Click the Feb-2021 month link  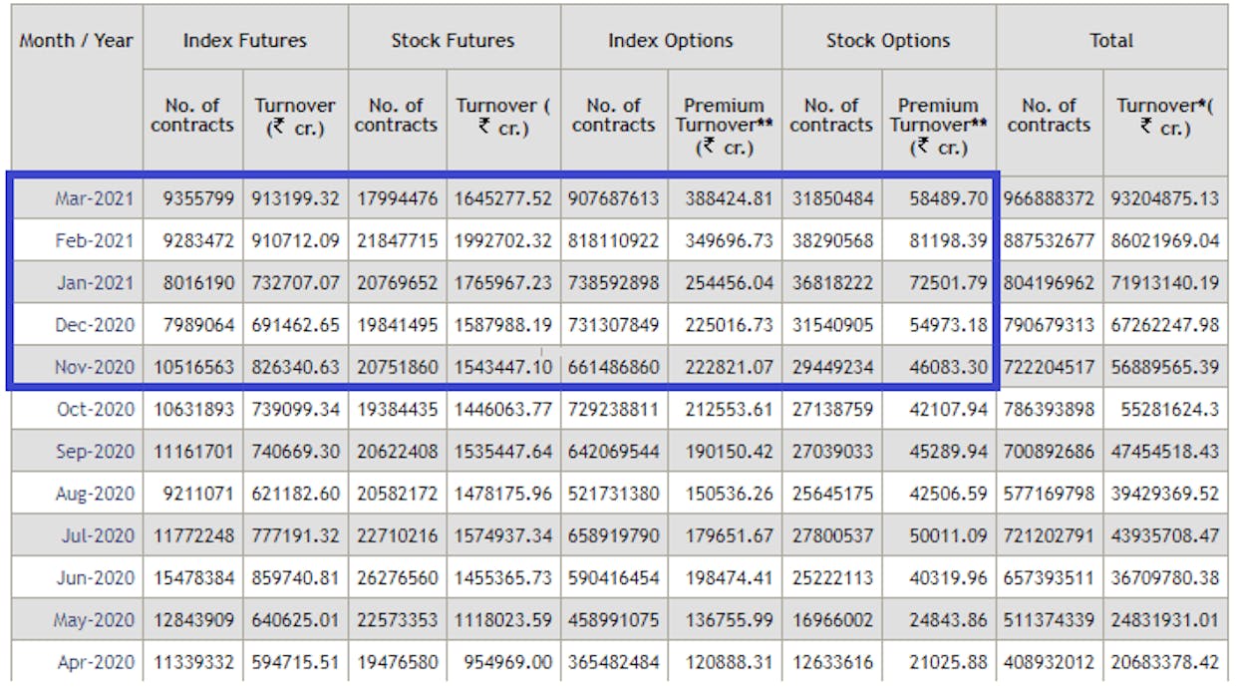[x=94, y=240]
